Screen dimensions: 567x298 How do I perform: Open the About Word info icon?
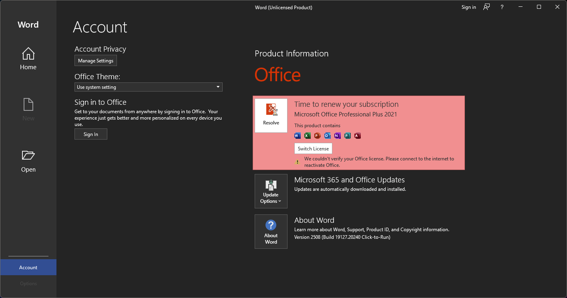point(271,225)
